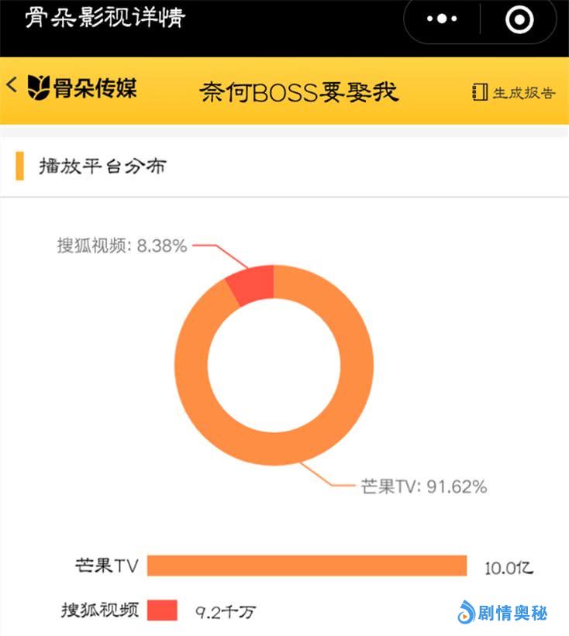
Task: Click the orange marker beside 播放平台分布
Action: pos(19,166)
